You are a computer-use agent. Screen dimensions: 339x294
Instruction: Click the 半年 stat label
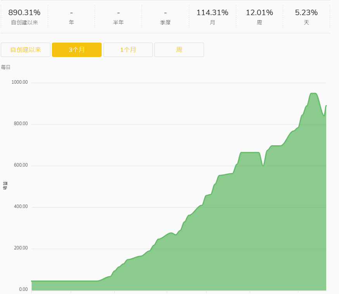click(118, 22)
